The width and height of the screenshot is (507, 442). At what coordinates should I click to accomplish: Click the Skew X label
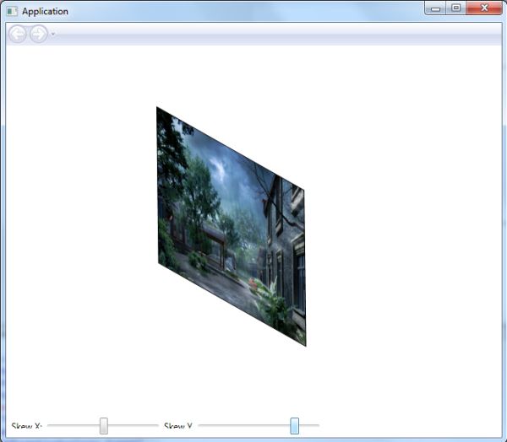pos(27,426)
